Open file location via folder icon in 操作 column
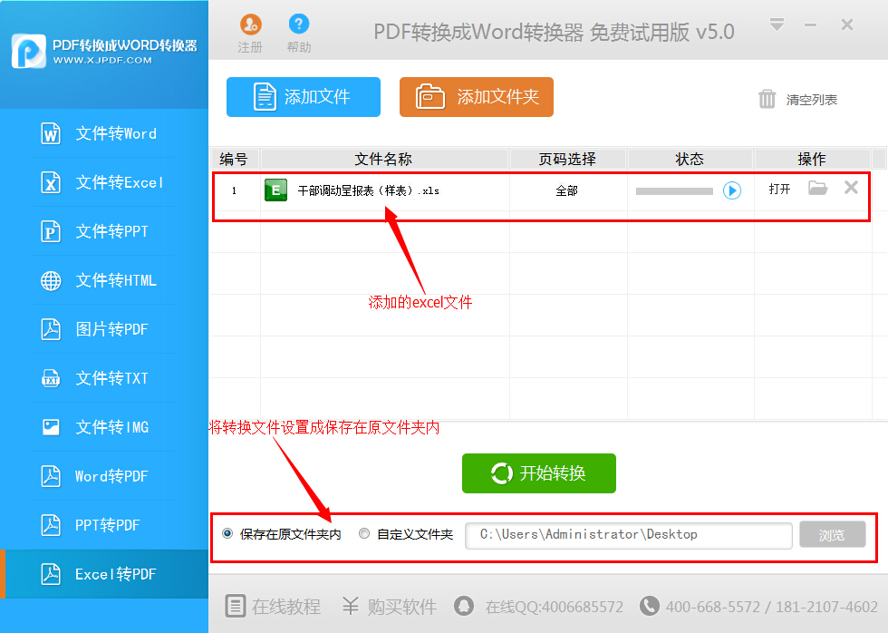This screenshot has height=633, width=888. pyautogui.click(x=817, y=187)
